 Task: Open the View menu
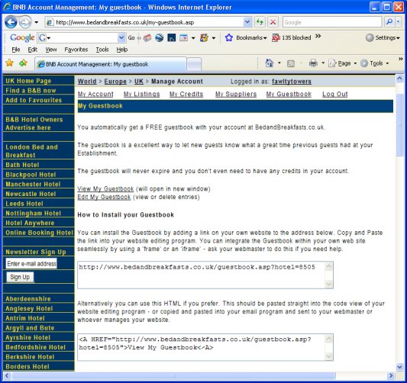click(51, 50)
